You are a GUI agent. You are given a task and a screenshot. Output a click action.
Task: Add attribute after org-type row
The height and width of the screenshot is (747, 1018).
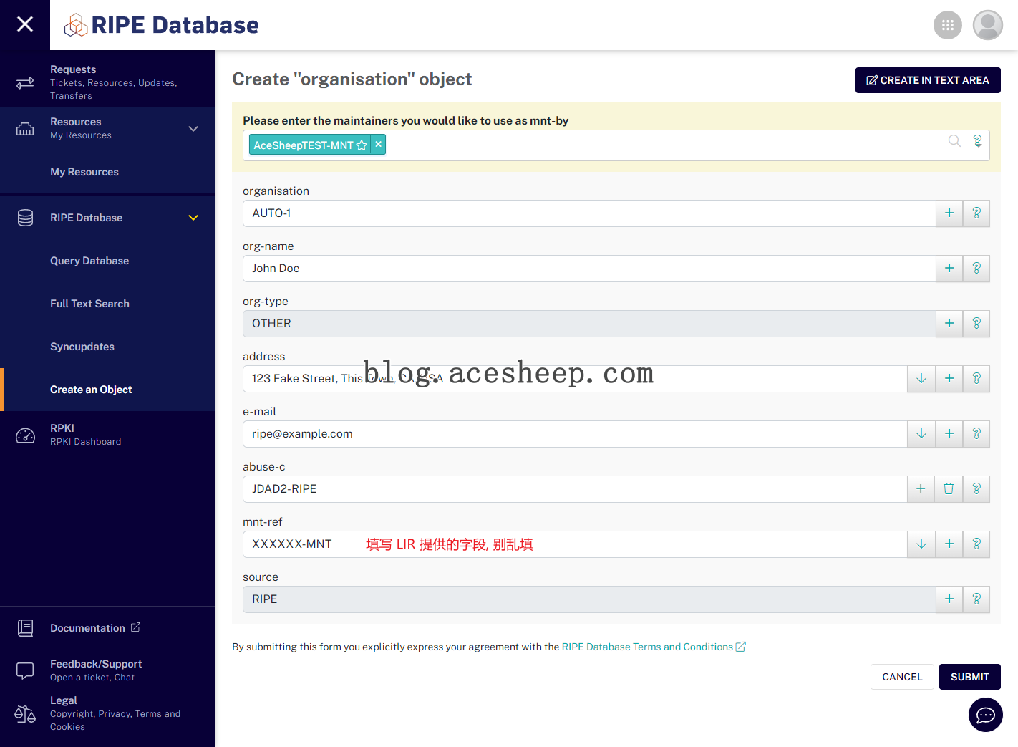(x=949, y=324)
